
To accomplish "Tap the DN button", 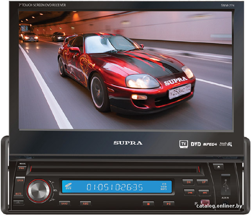I will tap(188, 182).
